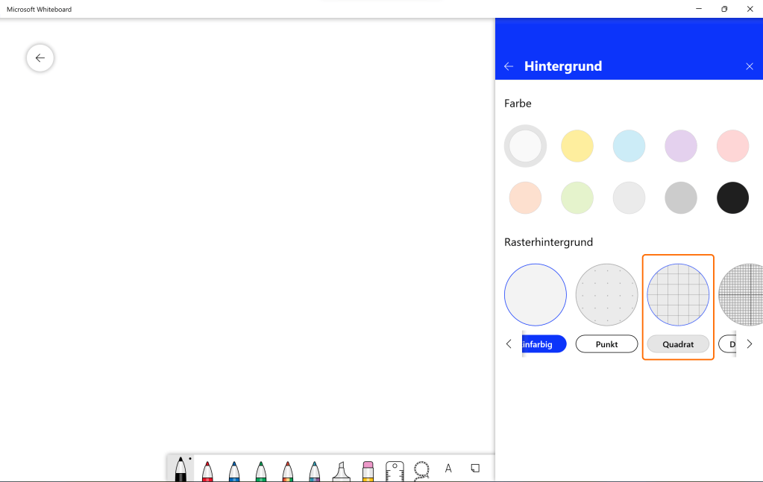Screen dimensions: 763x482
Task: Open the ruler tool
Action: (x=395, y=471)
